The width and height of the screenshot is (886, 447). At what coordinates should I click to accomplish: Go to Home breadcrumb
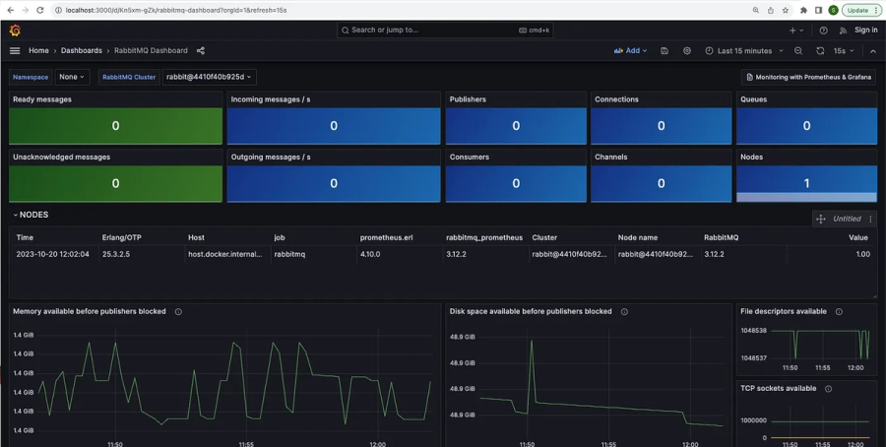point(38,50)
